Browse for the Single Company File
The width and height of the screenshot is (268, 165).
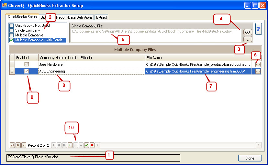click(248, 39)
